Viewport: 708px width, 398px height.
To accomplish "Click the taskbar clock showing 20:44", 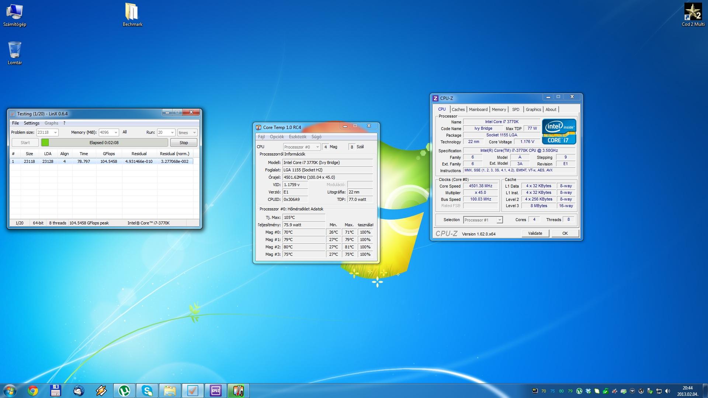I will (687, 391).
